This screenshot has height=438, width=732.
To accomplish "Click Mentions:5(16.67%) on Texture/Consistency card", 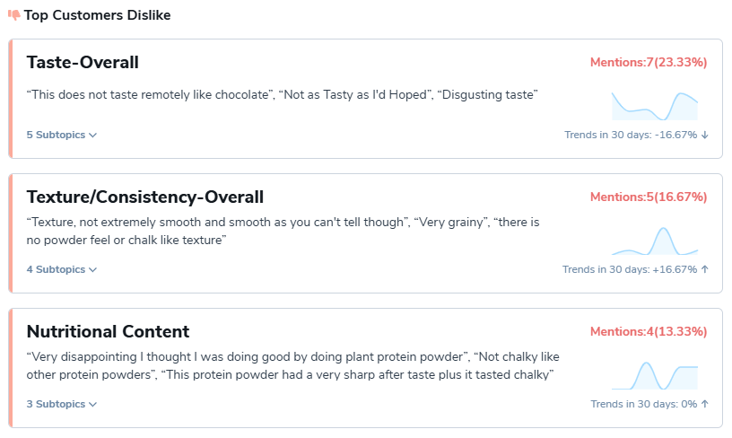I will [x=649, y=197].
